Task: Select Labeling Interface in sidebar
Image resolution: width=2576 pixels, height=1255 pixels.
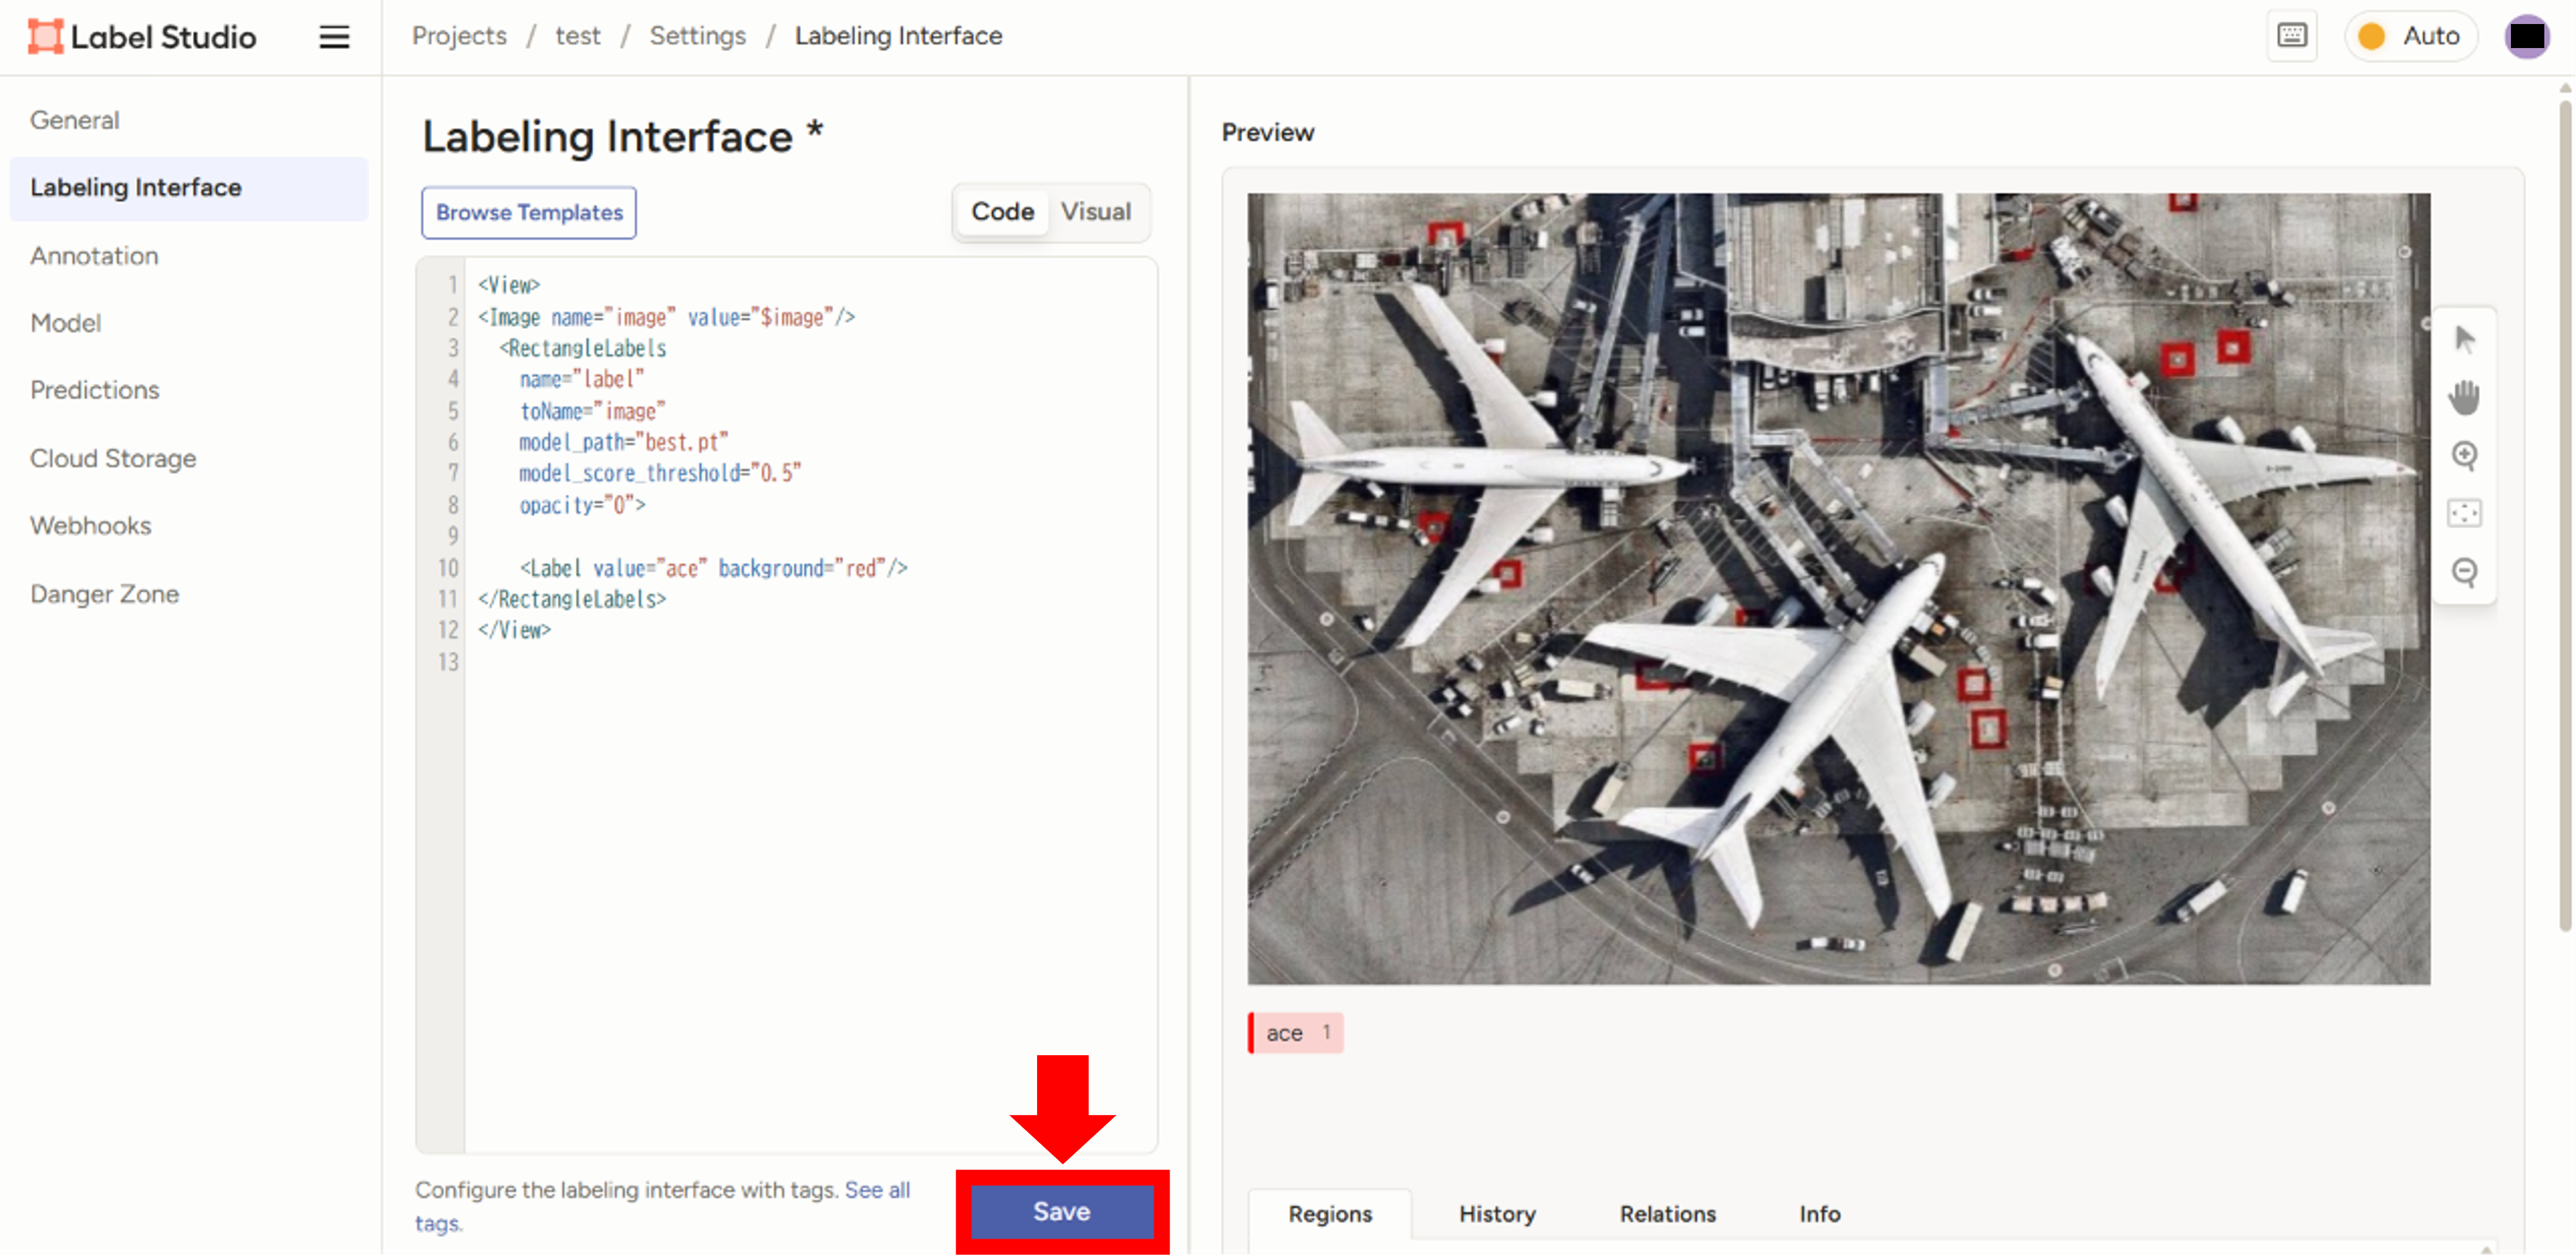Action: pos(189,188)
